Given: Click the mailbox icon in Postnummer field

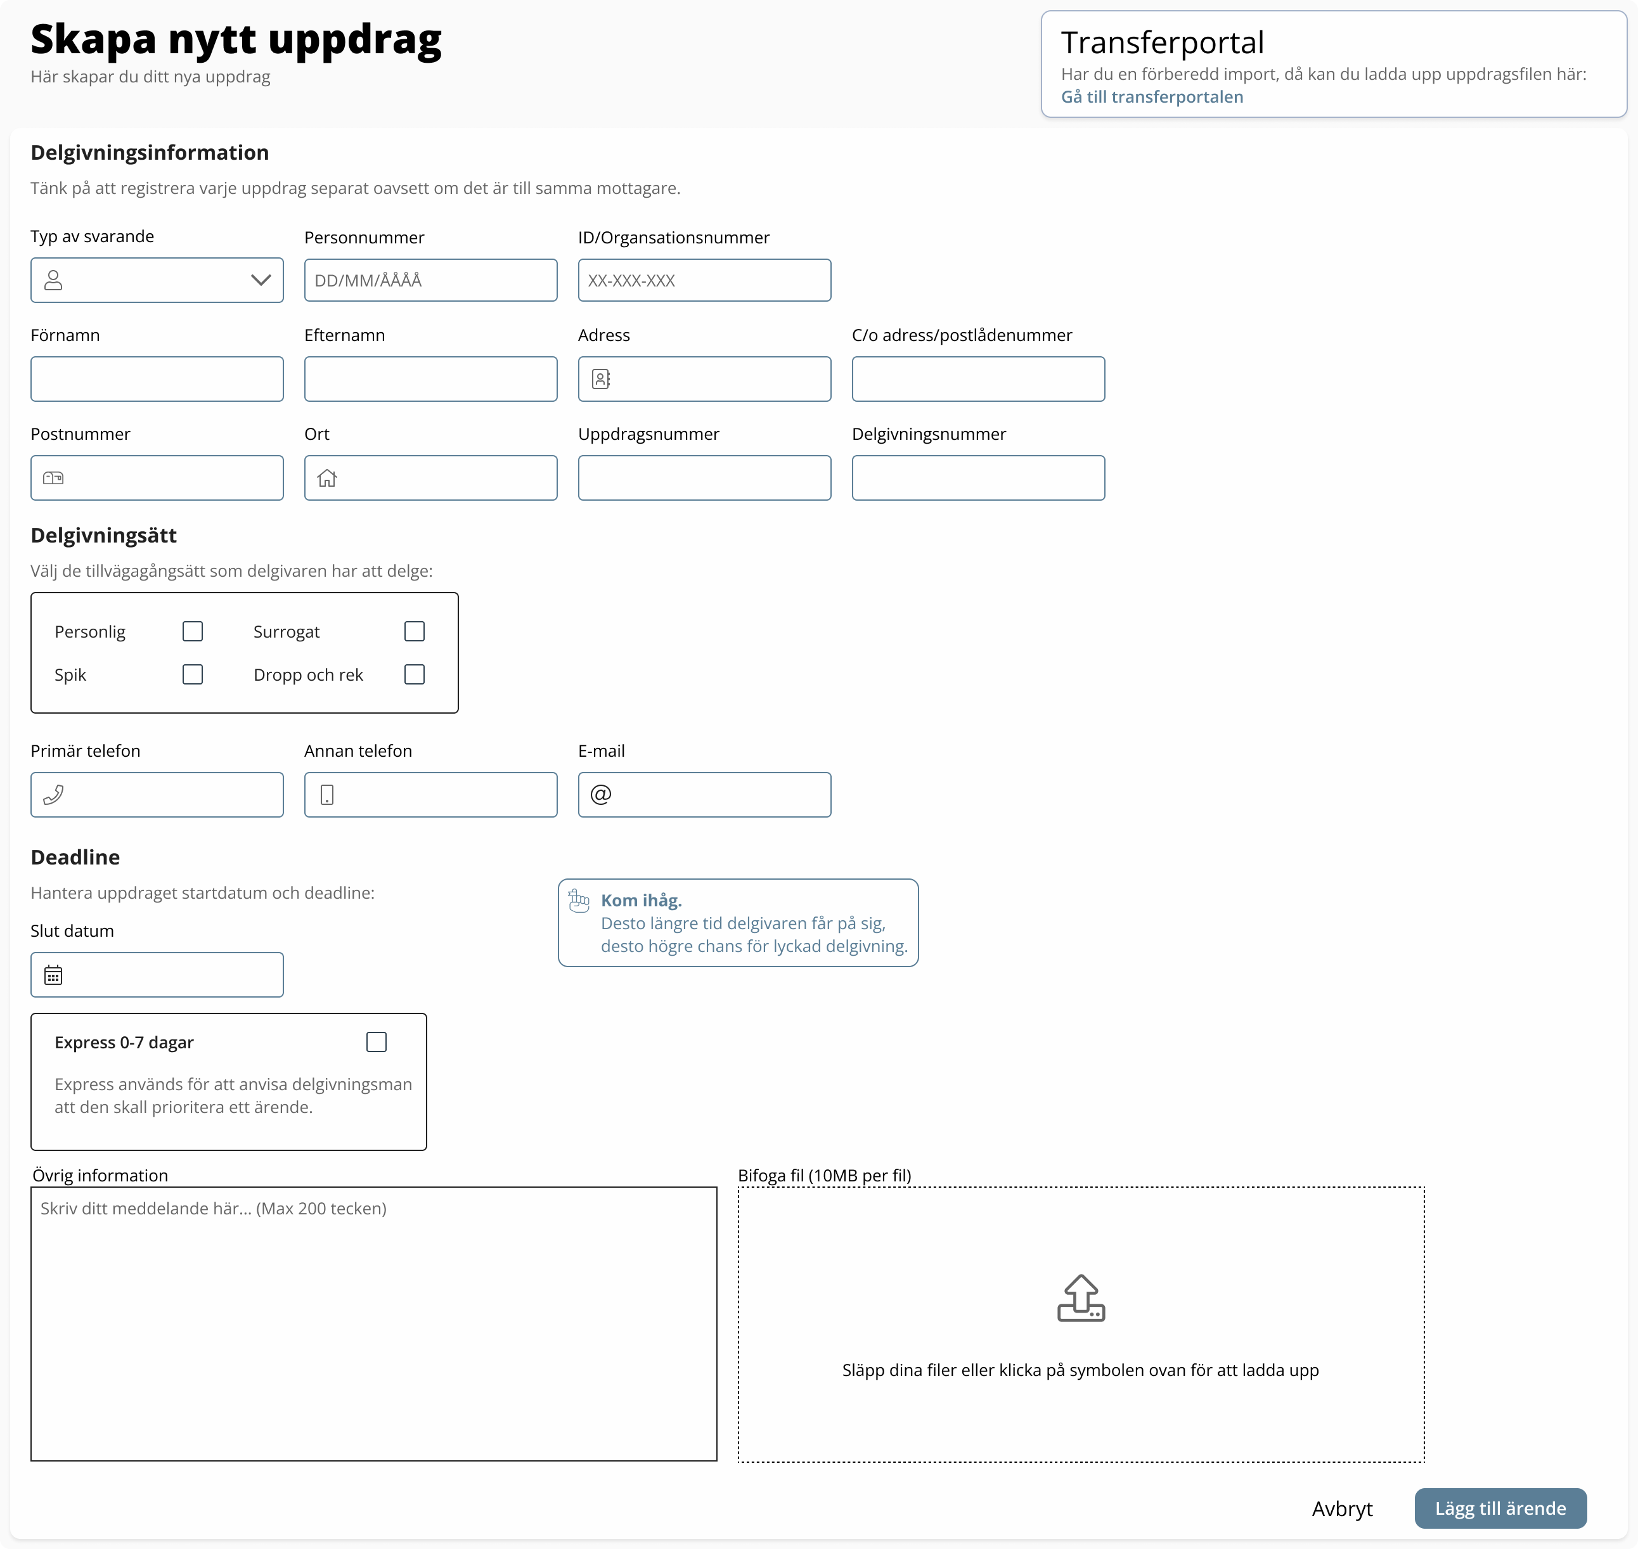Looking at the screenshot, I should pos(54,478).
